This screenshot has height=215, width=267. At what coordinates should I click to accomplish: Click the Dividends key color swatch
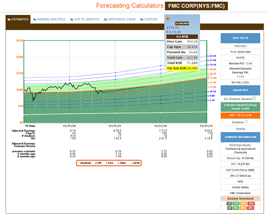pyautogui.click(x=246, y=122)
